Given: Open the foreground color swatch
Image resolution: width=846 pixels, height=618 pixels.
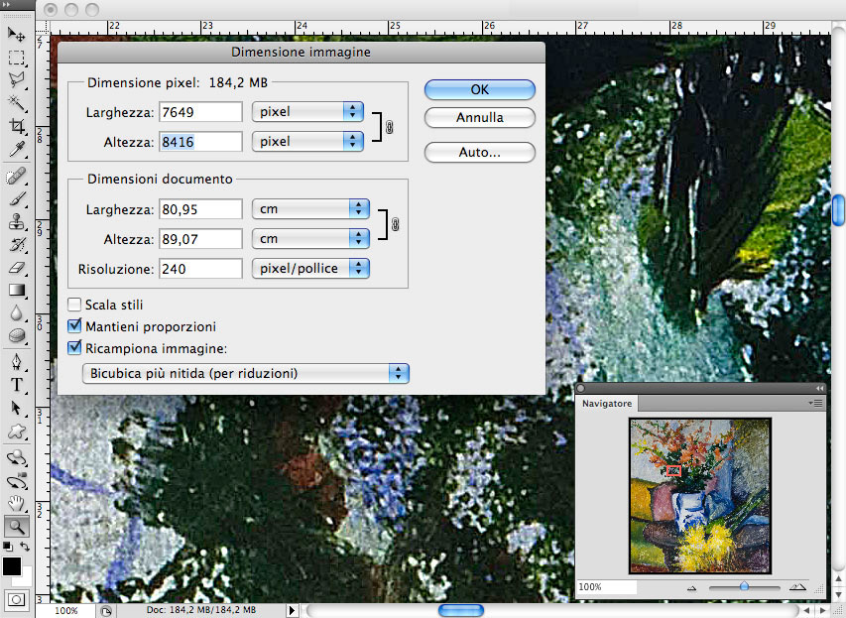Looking at the screenshot, I should (x=11, y=566).
